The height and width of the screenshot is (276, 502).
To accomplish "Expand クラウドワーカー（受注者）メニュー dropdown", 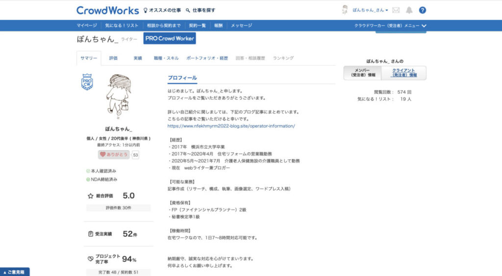I will click(390, 25).
